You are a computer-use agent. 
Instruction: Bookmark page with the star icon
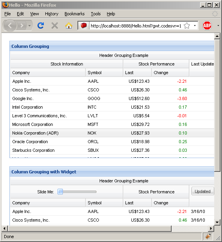click(x=186, y=25)
